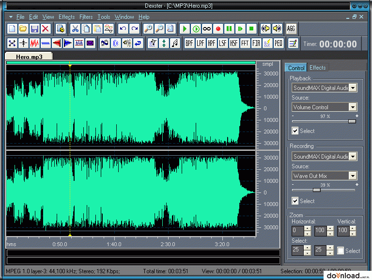Click the yellow cursor marker atop the waveform
372x280 pixels.
tap(70, 66)
